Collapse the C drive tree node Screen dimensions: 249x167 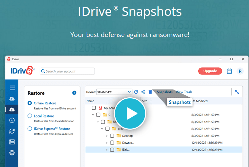[x=93, y=115]
